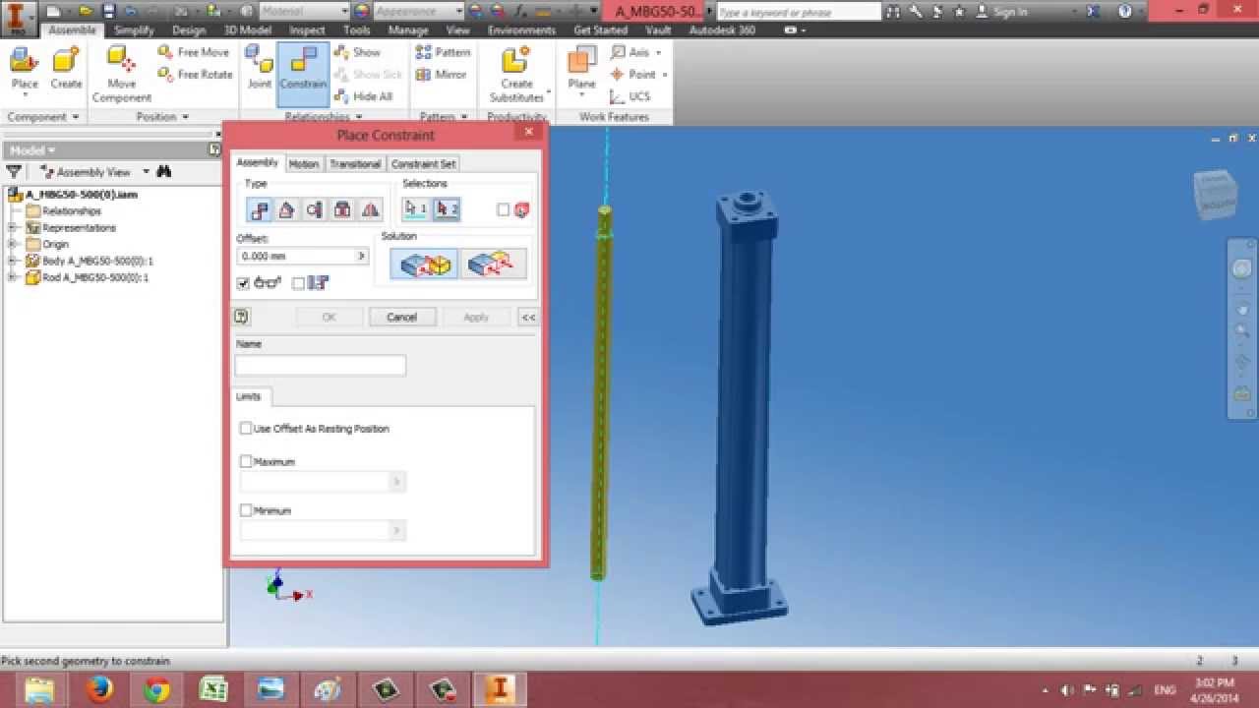Click the ViewCube in the viewport
This screenshot has width=1259, height=708.
tap(1216, 194)
